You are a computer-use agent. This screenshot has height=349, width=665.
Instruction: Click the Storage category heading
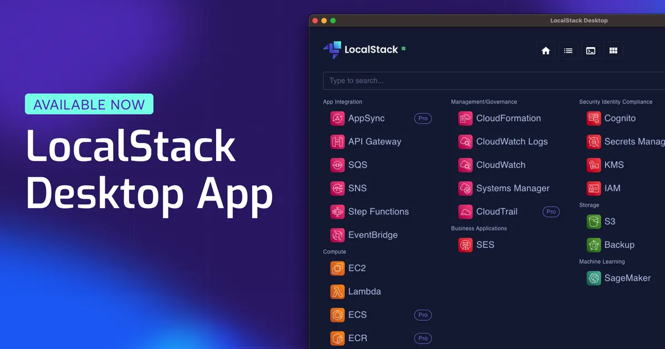(589, 205)
